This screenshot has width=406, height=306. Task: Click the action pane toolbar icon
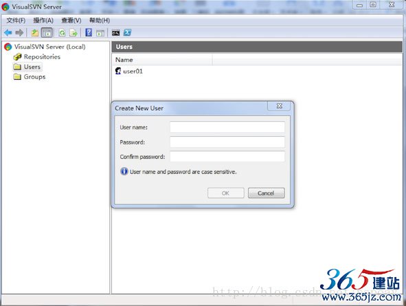(x=100, y=33)
